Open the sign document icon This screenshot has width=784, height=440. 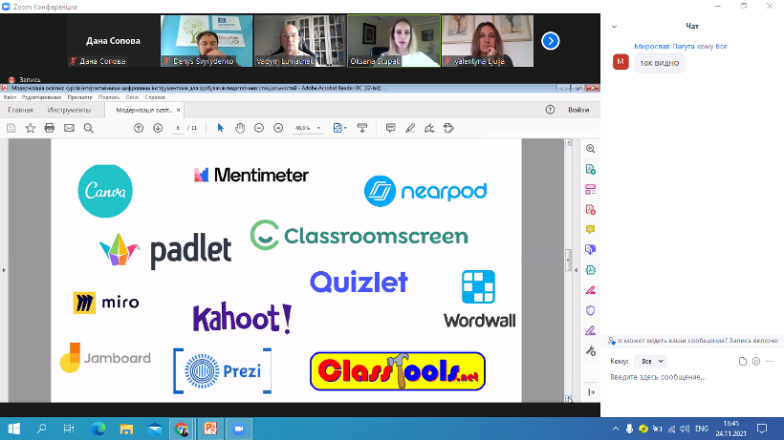click(x=429, y=128)
